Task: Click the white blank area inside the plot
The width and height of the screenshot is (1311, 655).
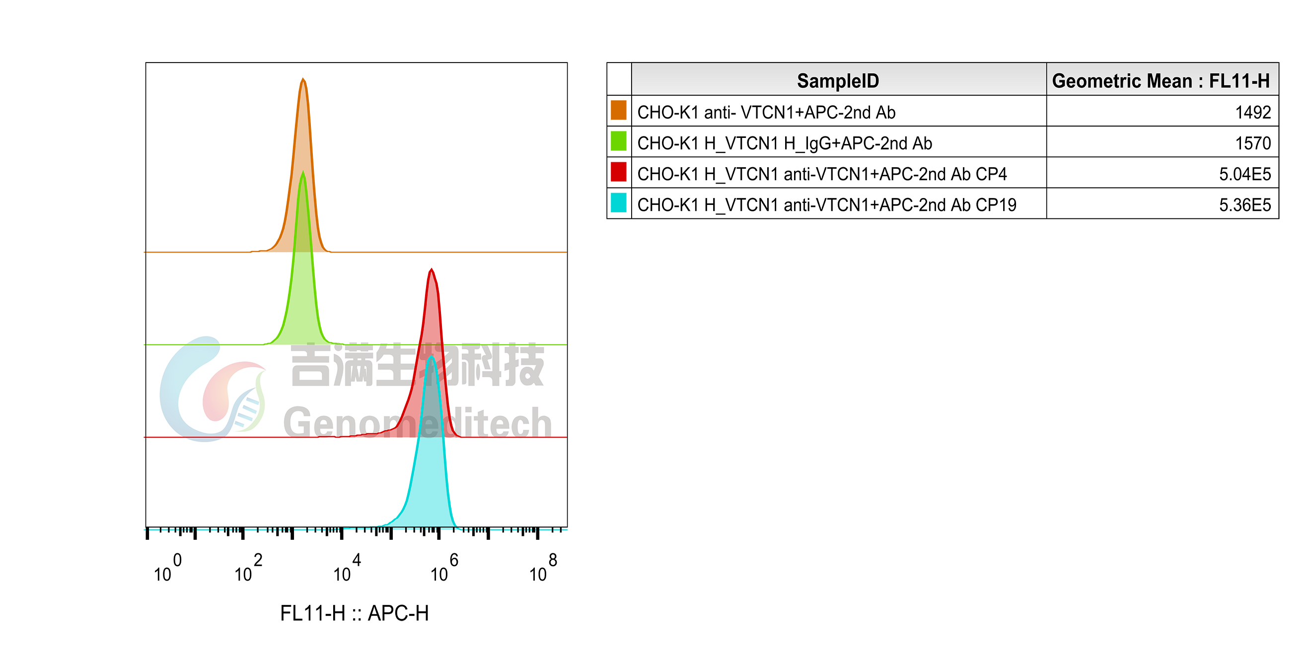Action: pyautogui.click(x=456, y=158)
